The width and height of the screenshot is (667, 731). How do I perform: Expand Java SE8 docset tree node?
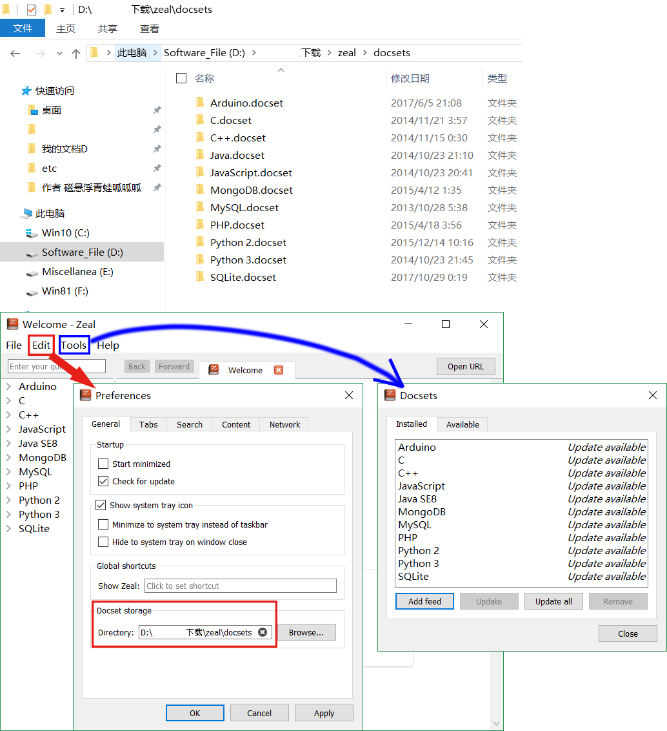8,444
